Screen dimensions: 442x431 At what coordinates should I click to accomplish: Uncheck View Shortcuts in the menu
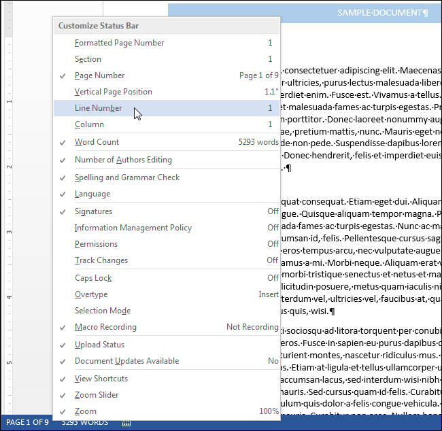click(167, 379)
